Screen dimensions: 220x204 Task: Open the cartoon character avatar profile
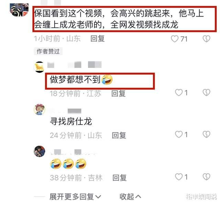(40, 109)
